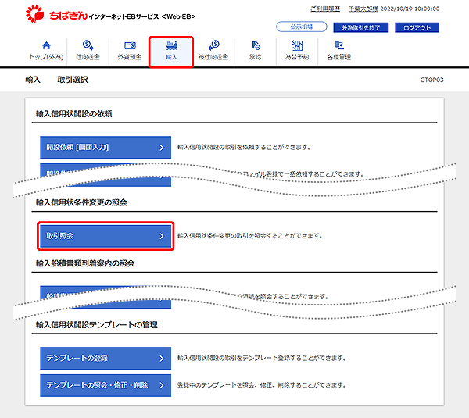Click the 外為取引を終了 button

tap(360, 27)
